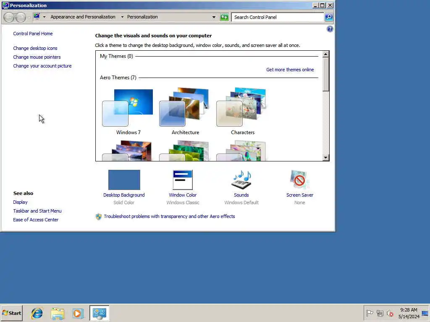The image size is (430, 322).
Task: Select the Characters theme thumbnail
Action: [242, 107]
